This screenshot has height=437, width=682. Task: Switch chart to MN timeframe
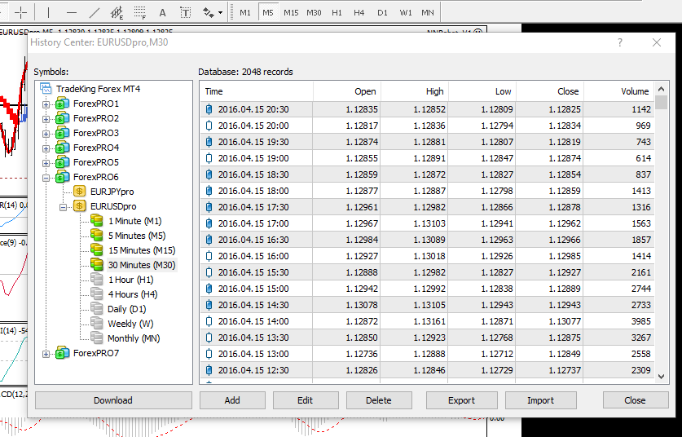428,12
